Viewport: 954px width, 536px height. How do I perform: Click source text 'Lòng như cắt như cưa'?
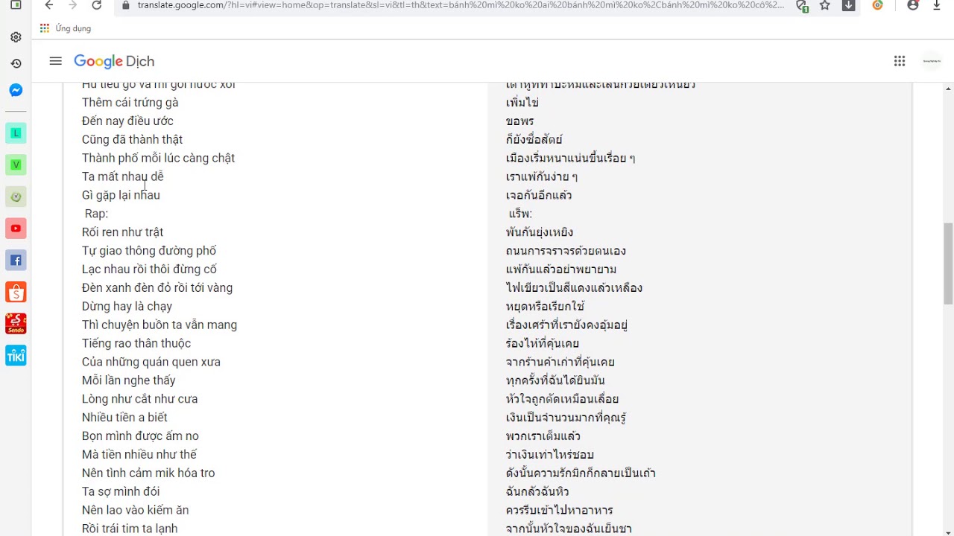[140, 399]
